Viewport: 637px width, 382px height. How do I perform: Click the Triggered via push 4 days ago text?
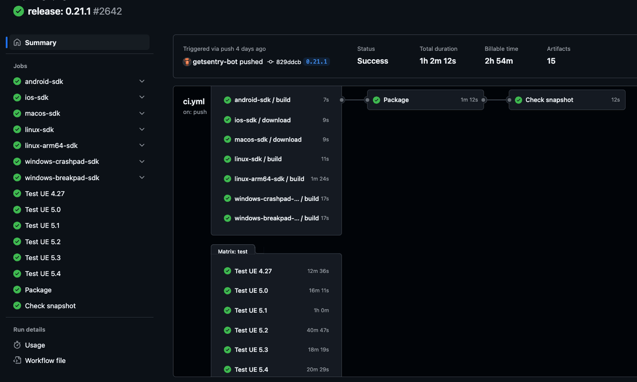click(225, 49)
